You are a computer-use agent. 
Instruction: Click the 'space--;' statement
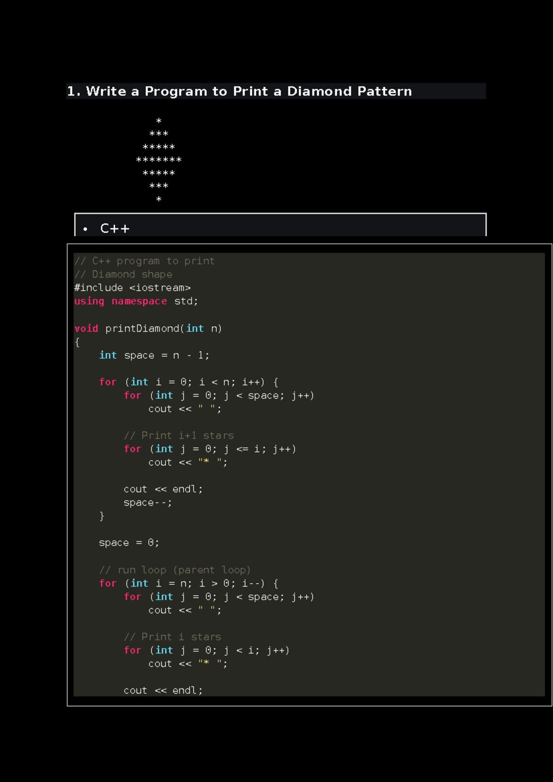click(x=147, y=503)
